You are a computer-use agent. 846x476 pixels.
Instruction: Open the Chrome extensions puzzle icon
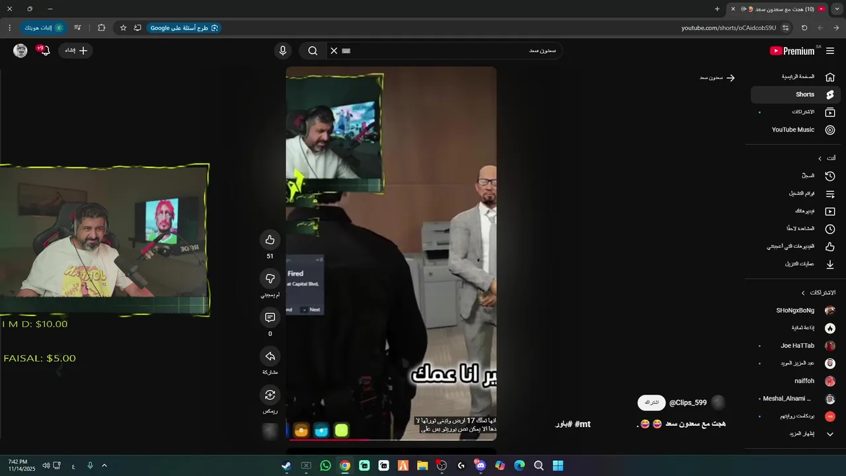pos(101,28)
